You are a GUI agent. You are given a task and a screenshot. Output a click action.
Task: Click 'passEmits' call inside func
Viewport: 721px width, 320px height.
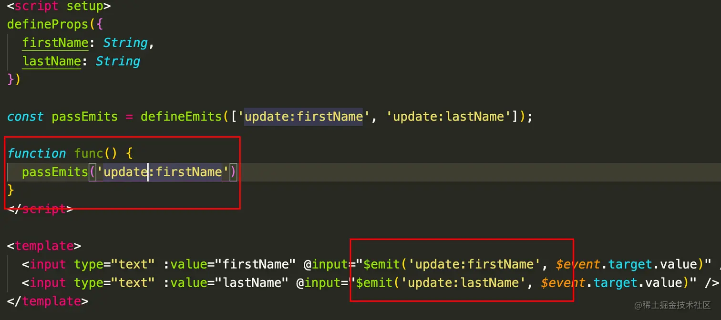(x=55, y=172)
